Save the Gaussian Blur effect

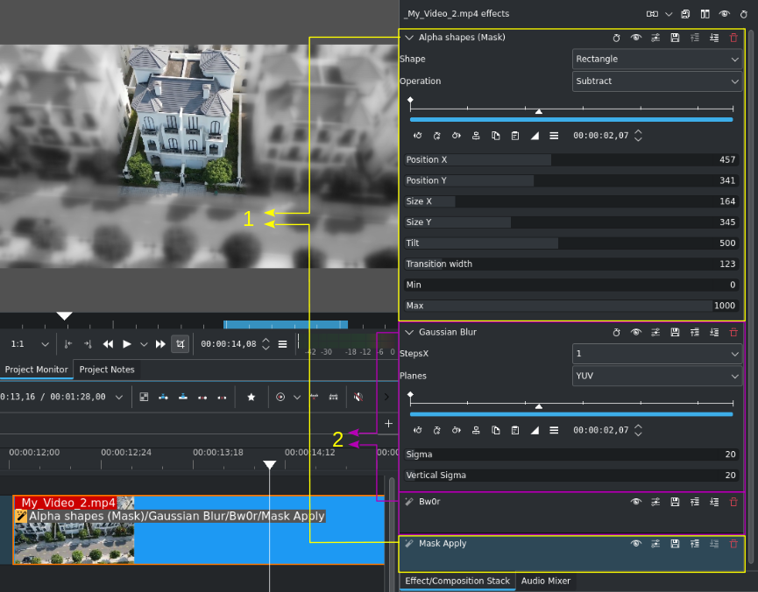click(675, 332)
